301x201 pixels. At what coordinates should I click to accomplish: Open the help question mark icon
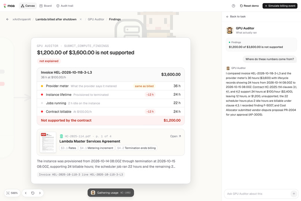pyautogui.click(x=233, y=6)
